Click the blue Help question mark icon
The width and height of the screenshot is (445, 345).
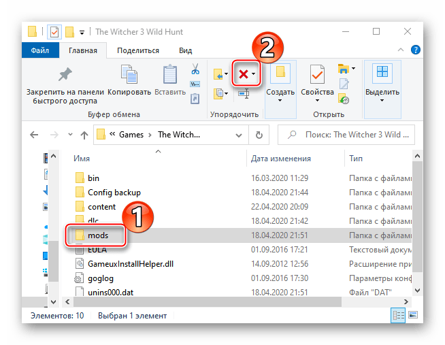[x=416, y=50]
